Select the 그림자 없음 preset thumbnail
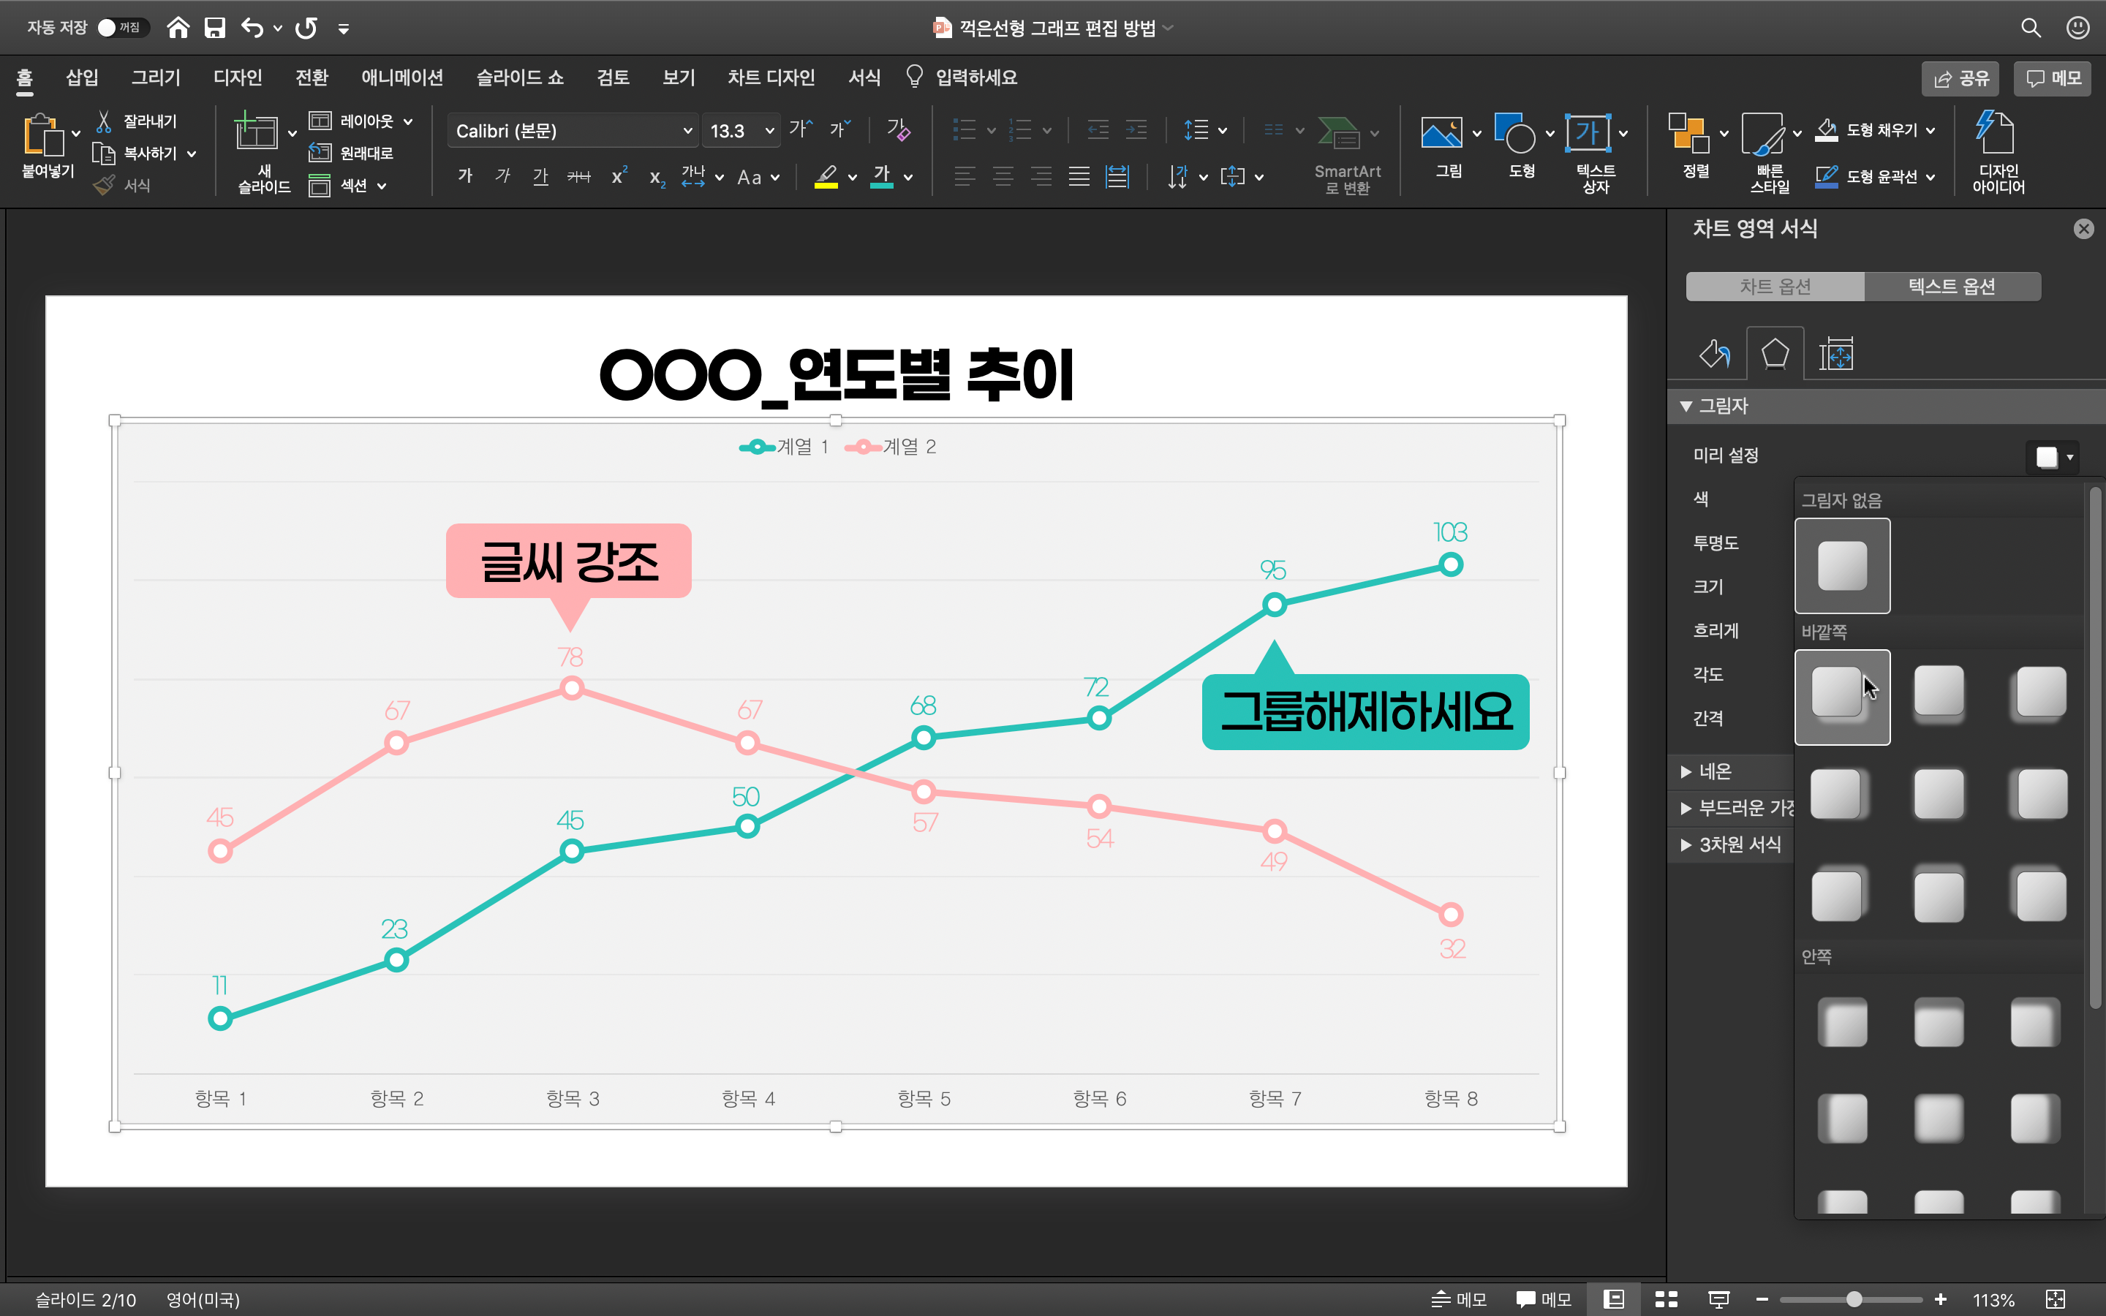This screenshot has width=2106, height=1316. tap(1841, 566)
